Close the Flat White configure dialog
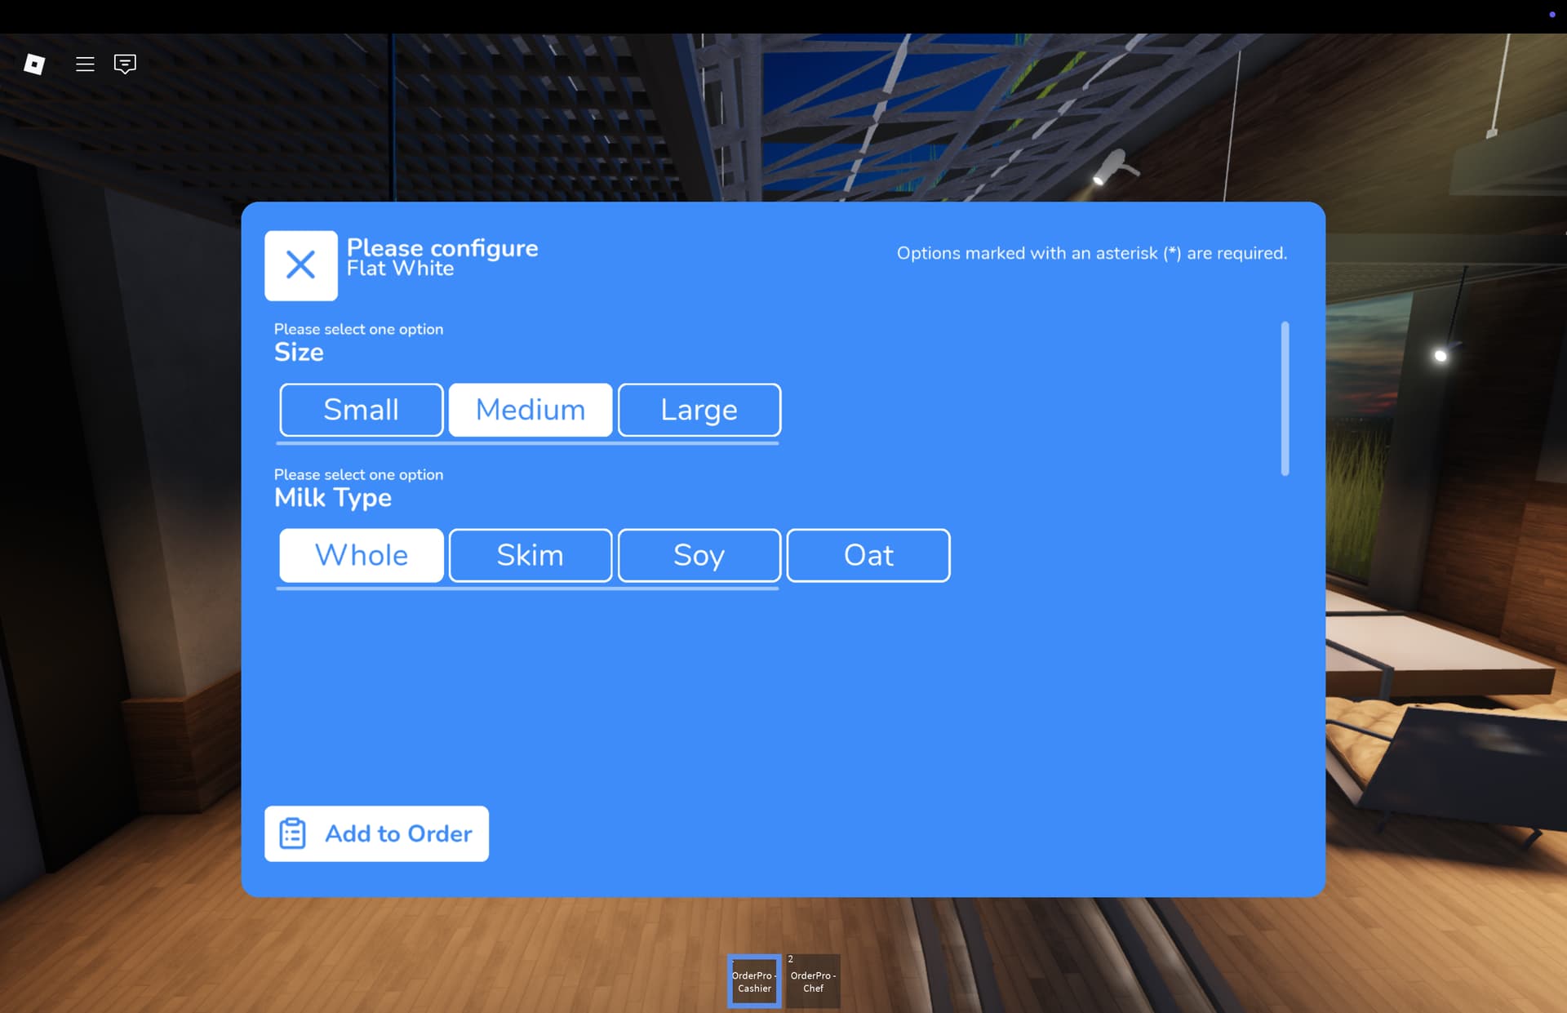The width and height of the screenshot is (1567, 1013). pyautogui.click(x=300, y=265)
